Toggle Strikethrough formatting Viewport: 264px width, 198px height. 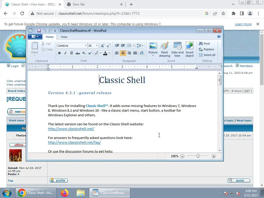pos(78,53)
